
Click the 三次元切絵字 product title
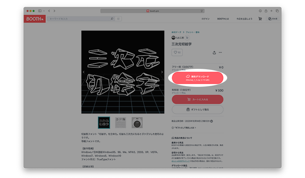(x=181, y=44)
